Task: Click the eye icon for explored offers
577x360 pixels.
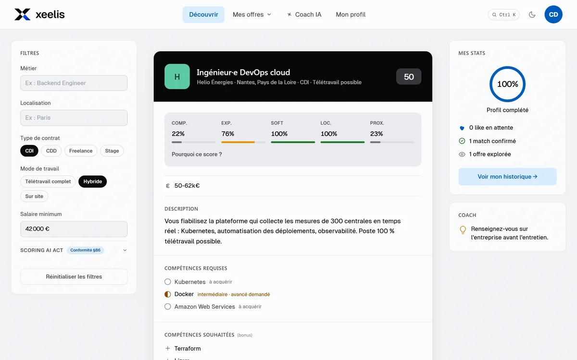Action: [x=462, y=154]
